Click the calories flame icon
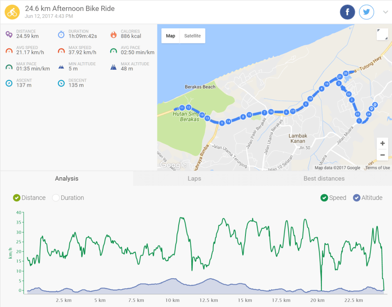 click(114, 34)
